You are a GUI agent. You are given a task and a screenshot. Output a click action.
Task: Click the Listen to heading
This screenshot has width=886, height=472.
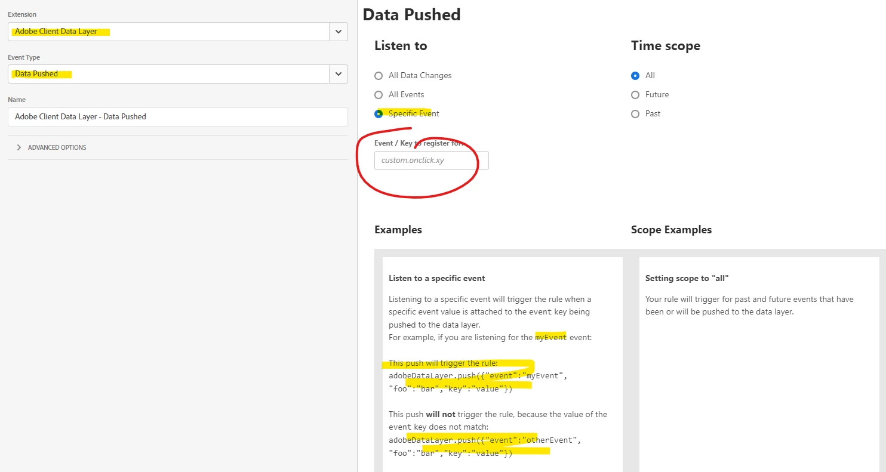pyautogui.click(x=401, y=46)
